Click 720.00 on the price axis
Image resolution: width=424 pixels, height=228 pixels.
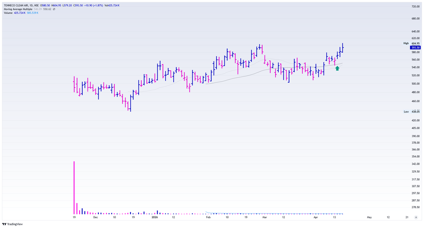click(x=415, y=7)
